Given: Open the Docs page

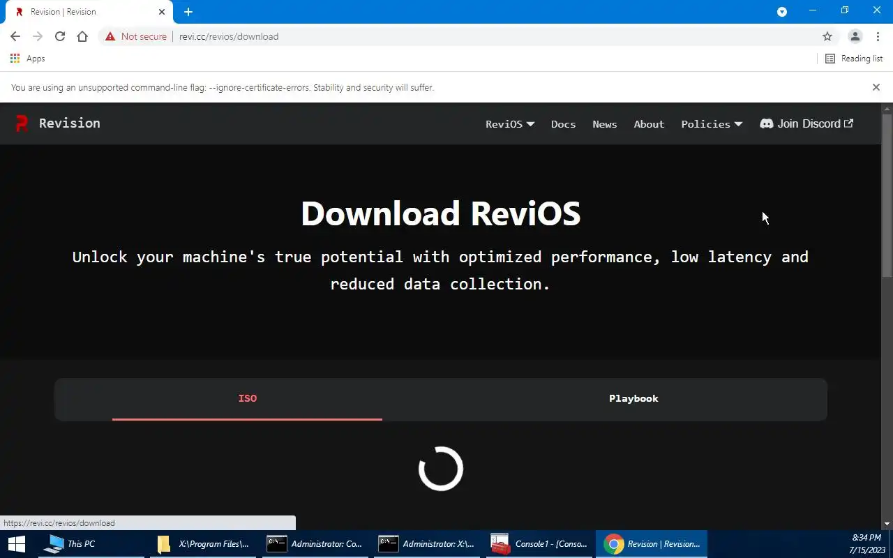Looking at the screenshot, I should pyautogui.click(x=563, y=124).
